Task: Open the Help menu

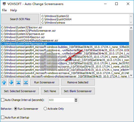Action: [x=13, y=10]
